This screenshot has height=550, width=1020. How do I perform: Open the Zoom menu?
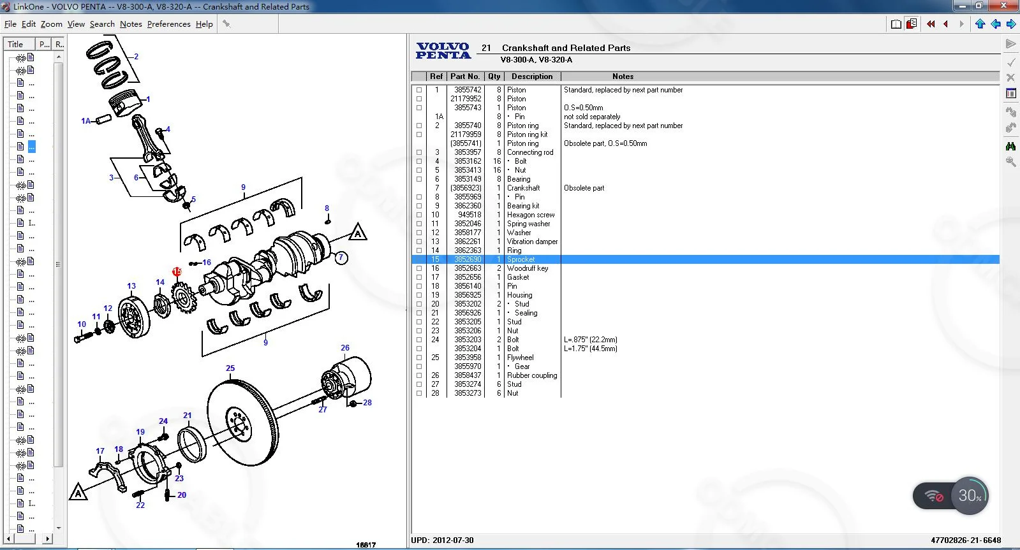click(52, 24)
